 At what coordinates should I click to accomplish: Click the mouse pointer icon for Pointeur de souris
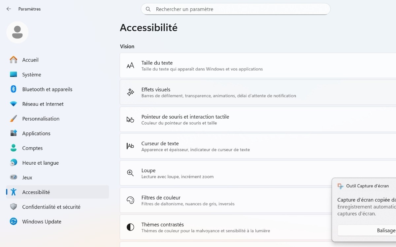coord(130,119)
